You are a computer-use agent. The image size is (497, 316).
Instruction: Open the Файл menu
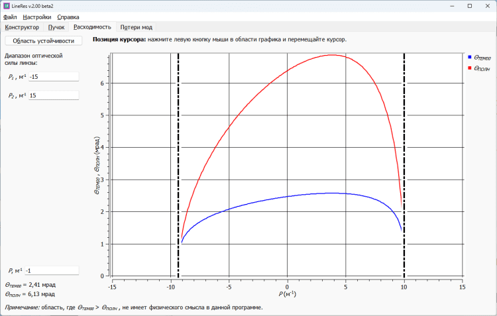coord(10,17)
